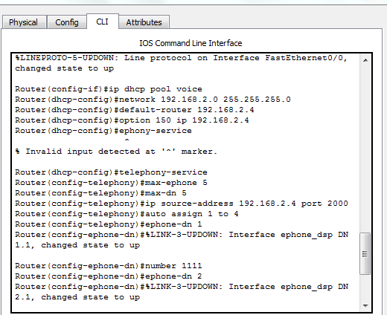Screen dimensions: 387x315
Task: Click the CLI scrollbar up arrow
Action: [365, 60]
